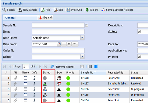Image resolution: width=148 pixels, height=103 pixels.
Task: Enable the Remove Paging checkbox
Action: click(x=82, y=66)
